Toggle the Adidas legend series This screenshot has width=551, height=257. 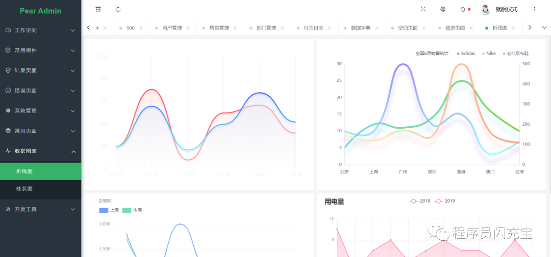click(466, 53)
